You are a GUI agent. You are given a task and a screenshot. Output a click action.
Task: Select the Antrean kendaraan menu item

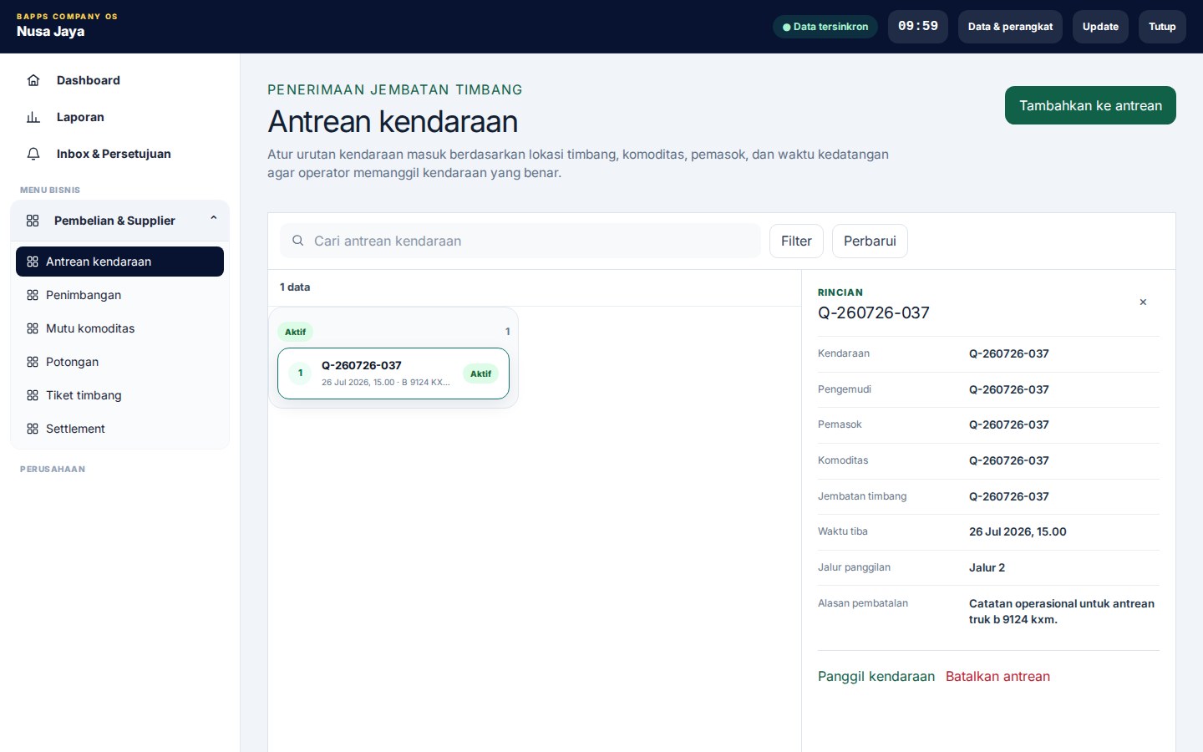(119, 262)
